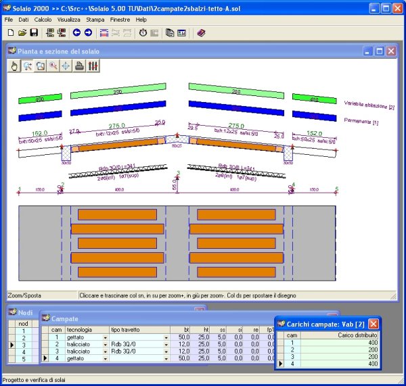Select the Carico distribuito cell for cam 1

(340, 343)
